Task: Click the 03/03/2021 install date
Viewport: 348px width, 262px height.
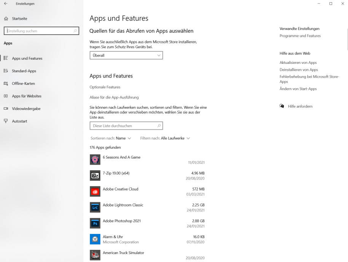Action: [195, 194]
